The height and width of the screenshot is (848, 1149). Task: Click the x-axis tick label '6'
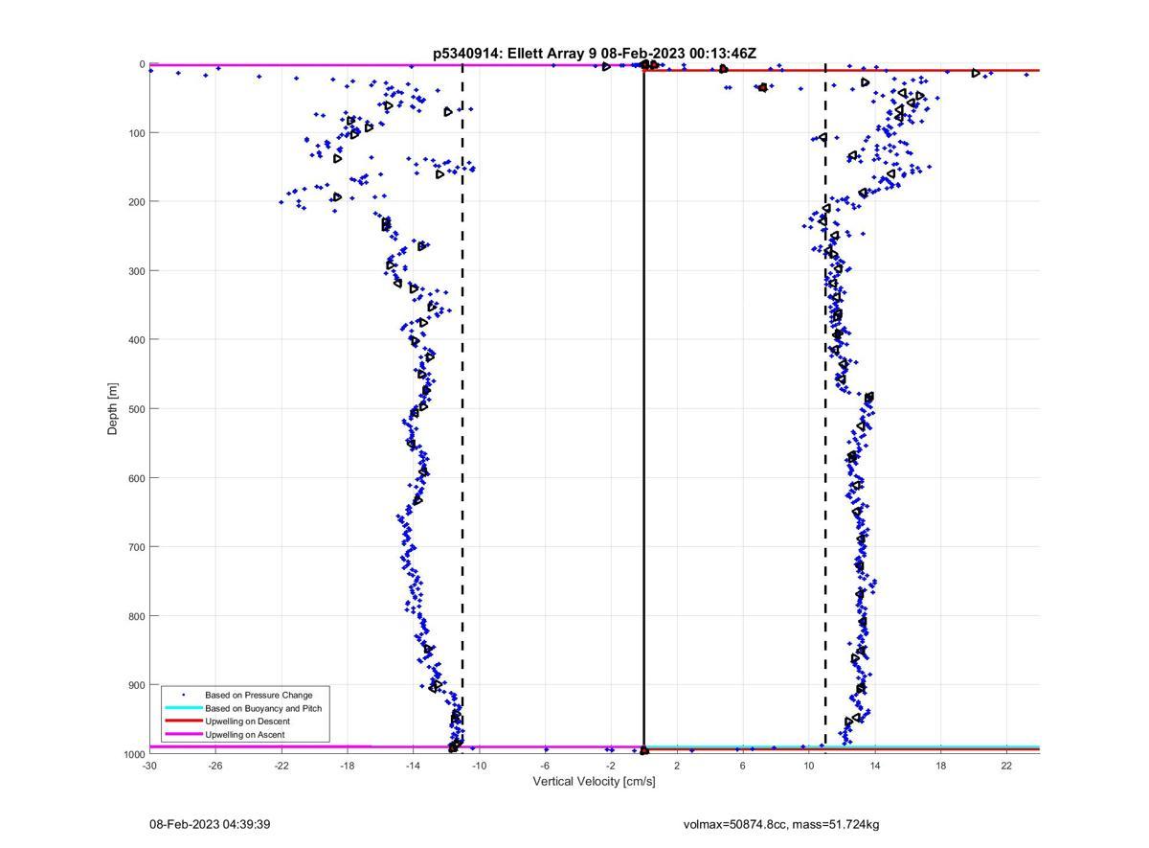point(743,766)
